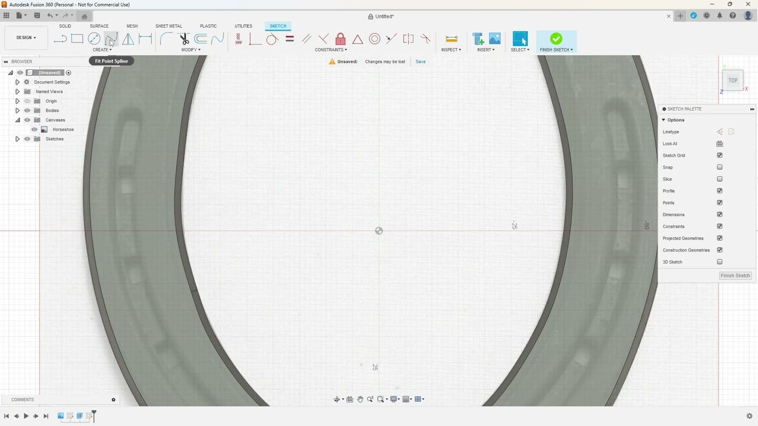Toggle the Constraints checkbox
Viewport: 758px width, 426px height.
coord(720,227)
